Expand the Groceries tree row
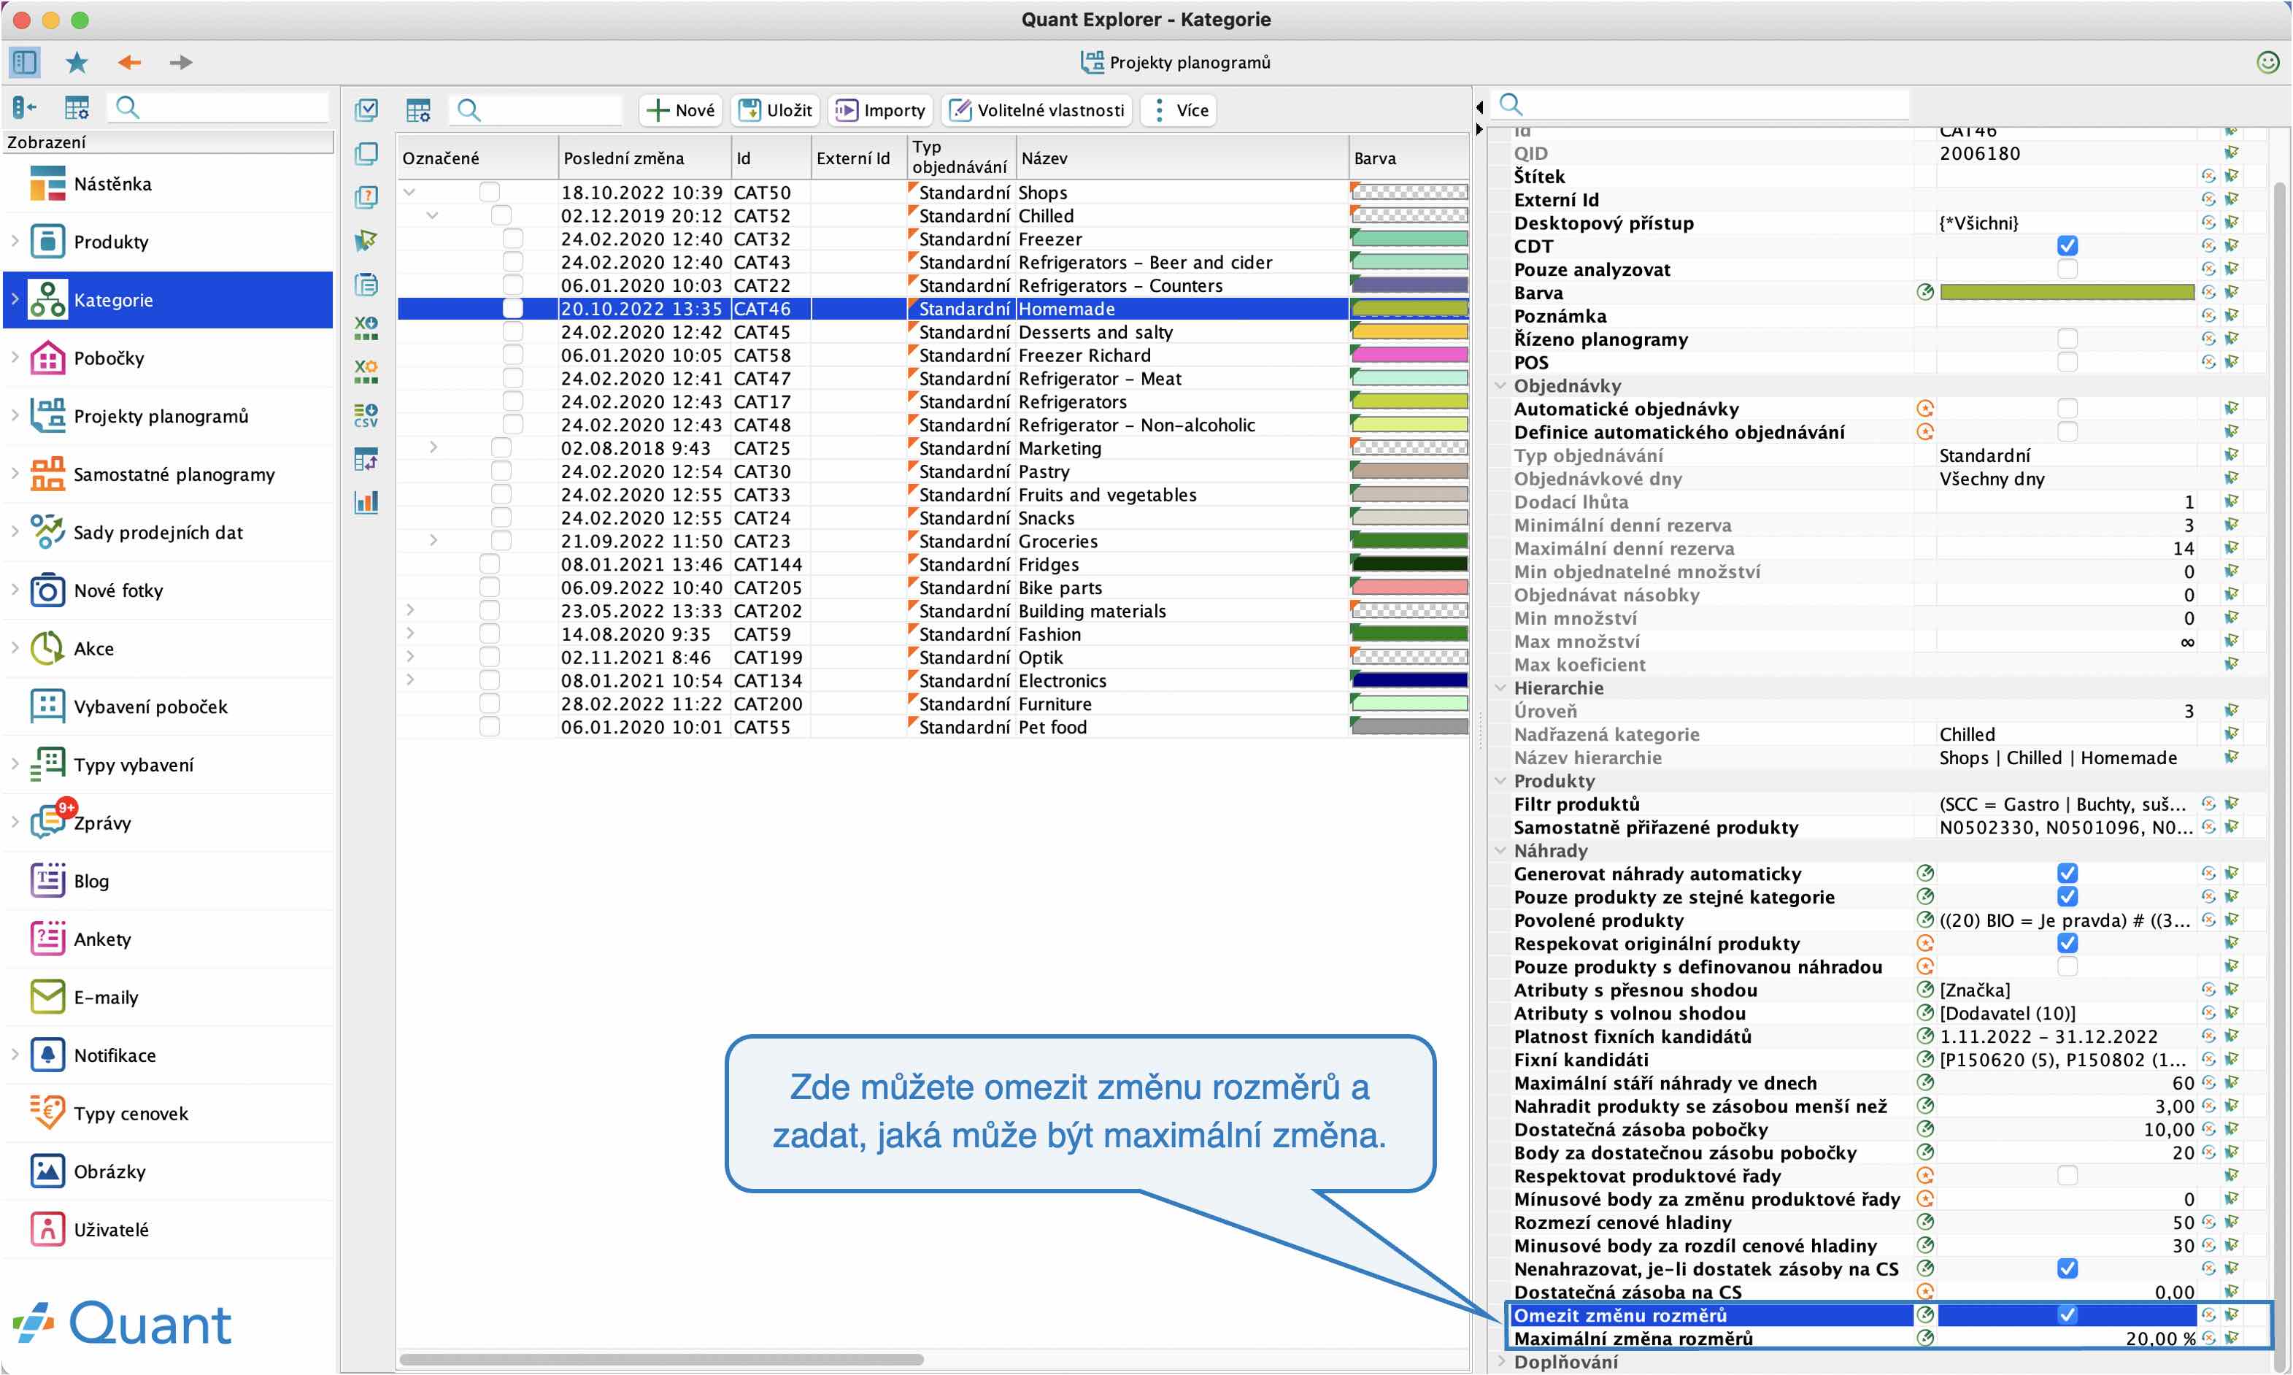Viewport: 2293px width, 1375px height. (433, 540)
